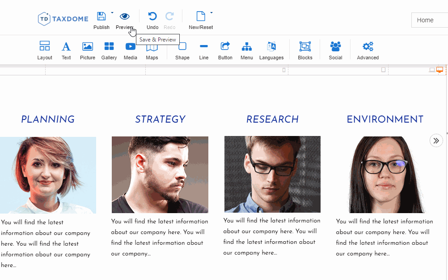Switch to desktop view mode
The width and height of the screenshot is (448, 280).
440,70
